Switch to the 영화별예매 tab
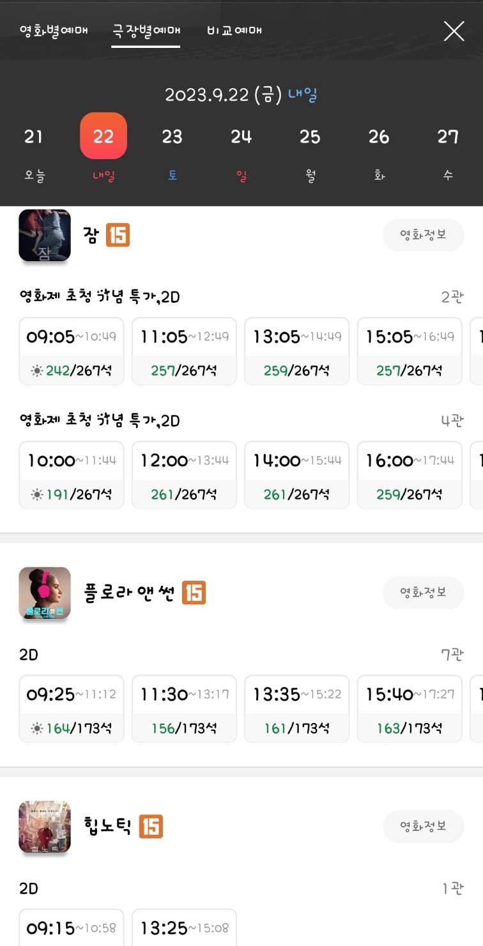483x946 pixels. pos(54,30)
